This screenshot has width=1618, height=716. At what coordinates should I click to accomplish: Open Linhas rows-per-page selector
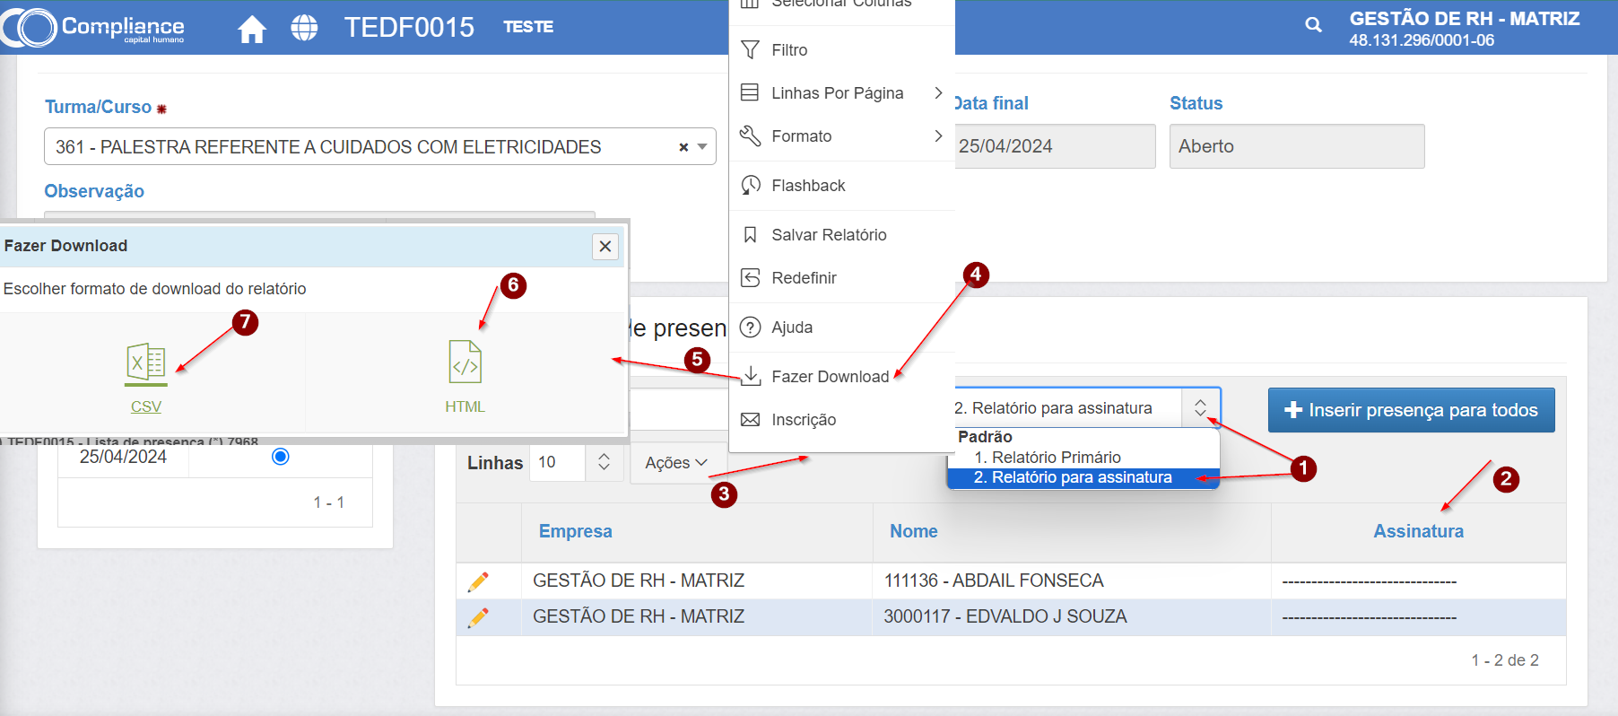click(x=576, y=462)
